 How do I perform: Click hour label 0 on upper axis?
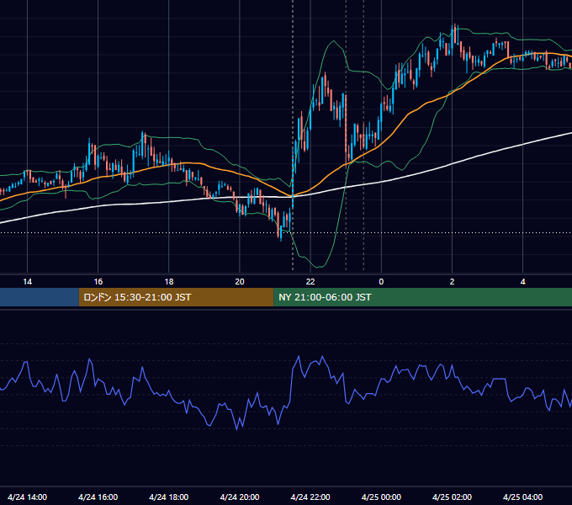tap(381, 282)
